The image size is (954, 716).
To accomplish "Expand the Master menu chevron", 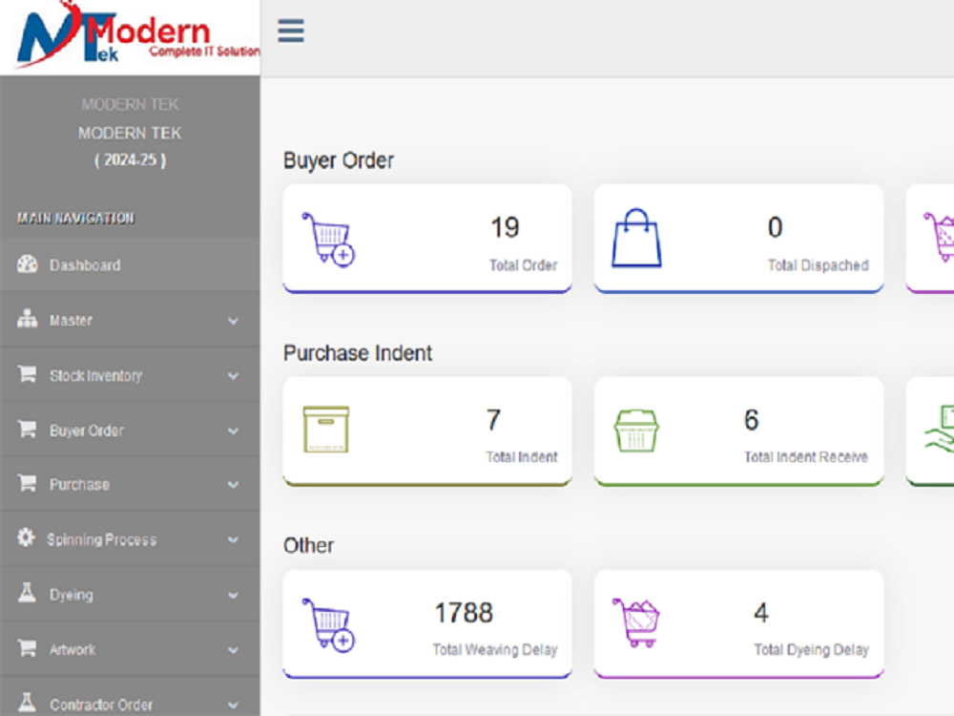I will click(233, 320).
